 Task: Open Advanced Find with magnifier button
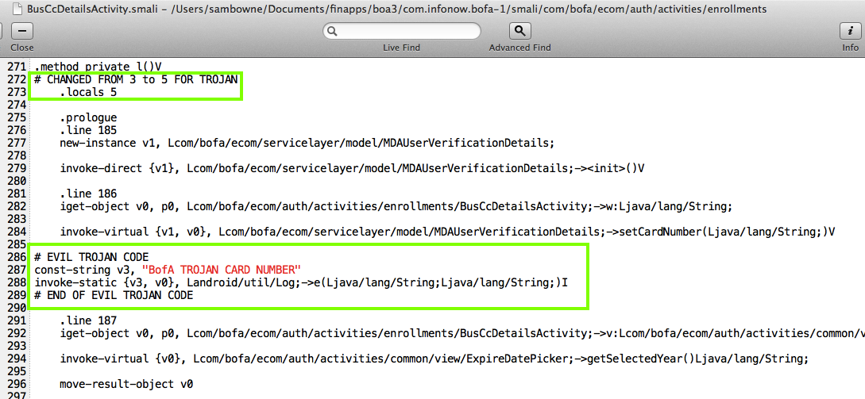[x=519, y=31]
